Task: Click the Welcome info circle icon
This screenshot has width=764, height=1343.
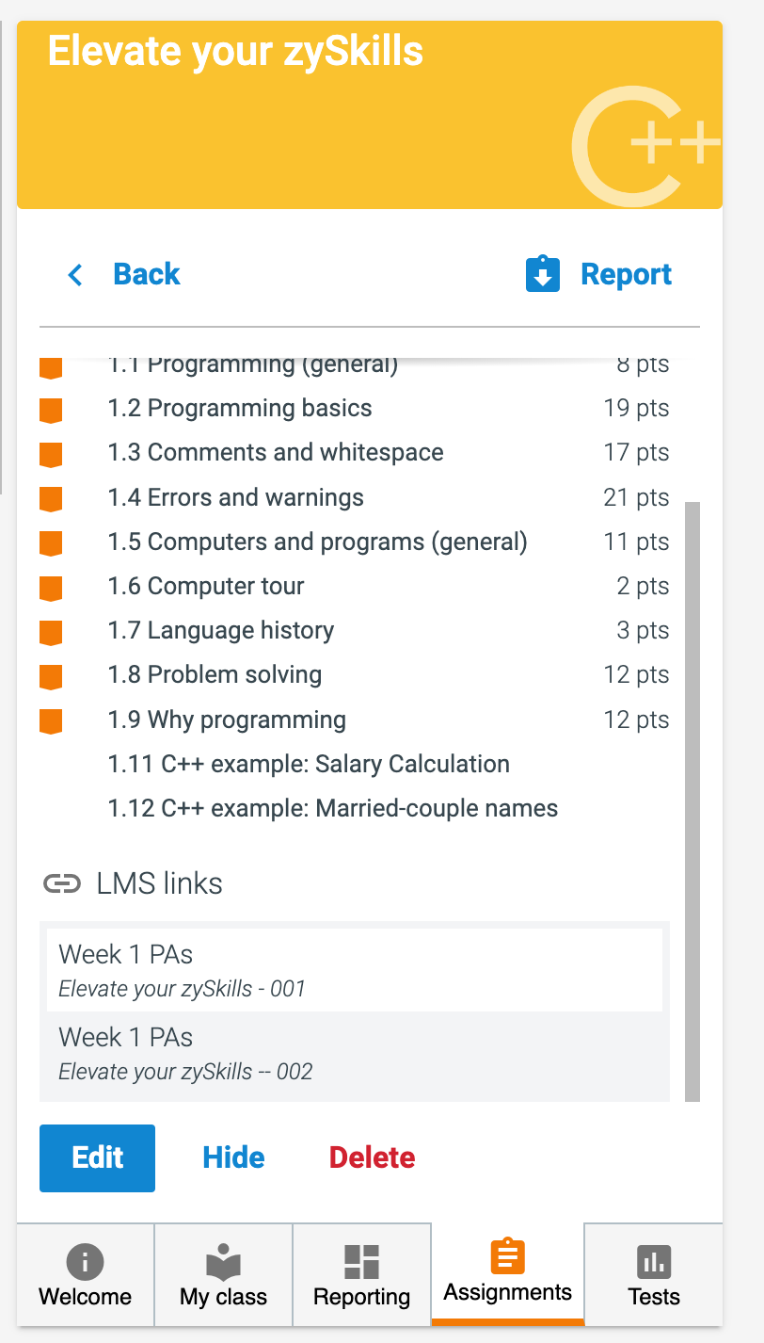Action: [x=85, y=1262]
